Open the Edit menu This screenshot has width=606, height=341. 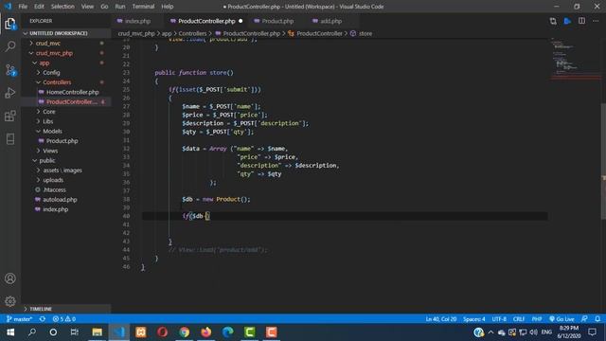click(39, 7)
